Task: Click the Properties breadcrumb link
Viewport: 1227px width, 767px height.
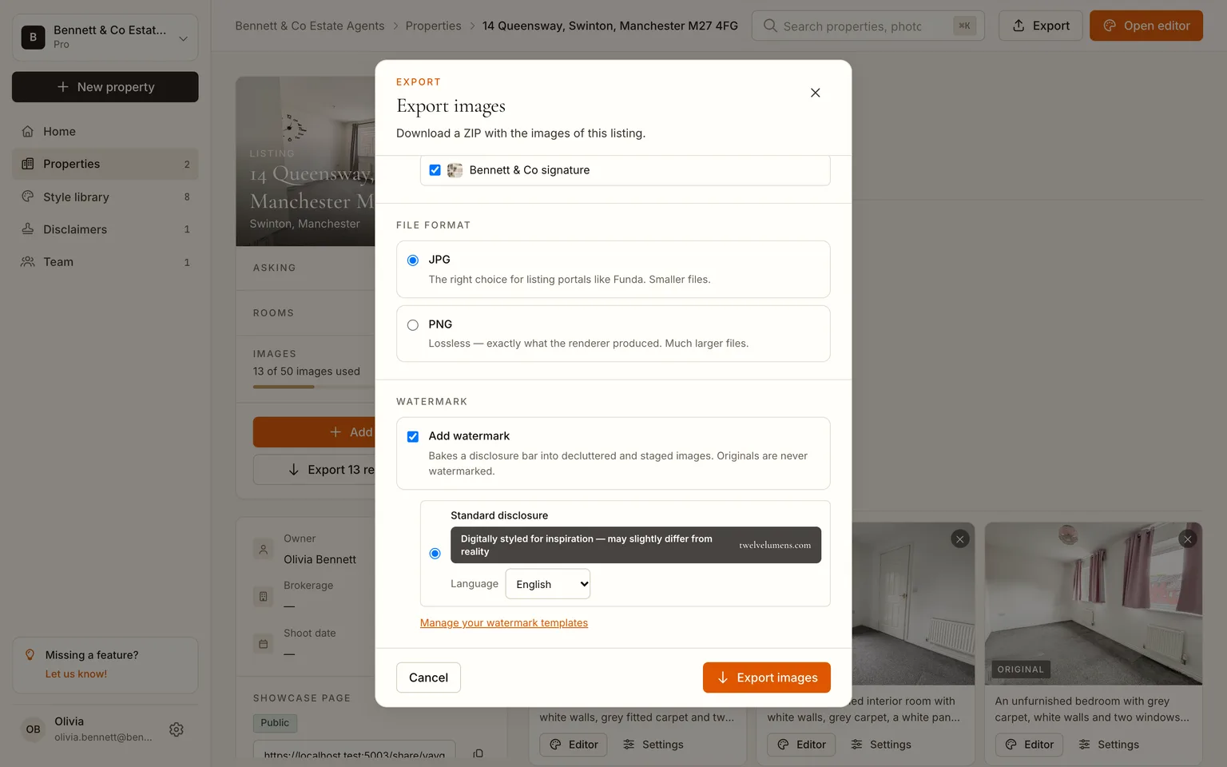Action: click(433, 26)
